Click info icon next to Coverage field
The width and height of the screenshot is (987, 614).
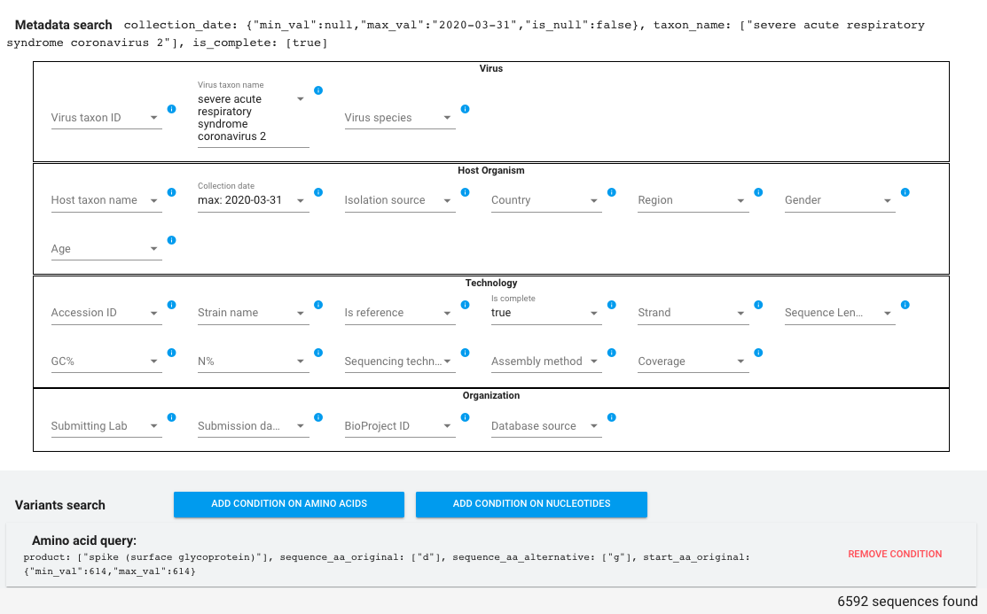point(758,353)
